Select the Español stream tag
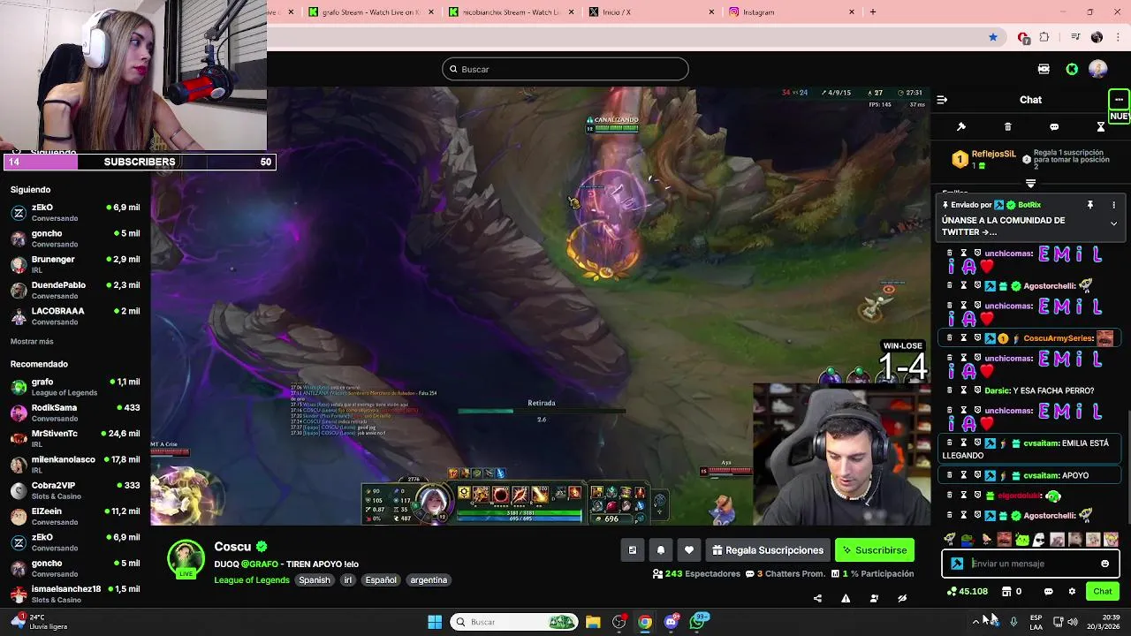Screen dimensions: 1131x636 pos(381,580)
